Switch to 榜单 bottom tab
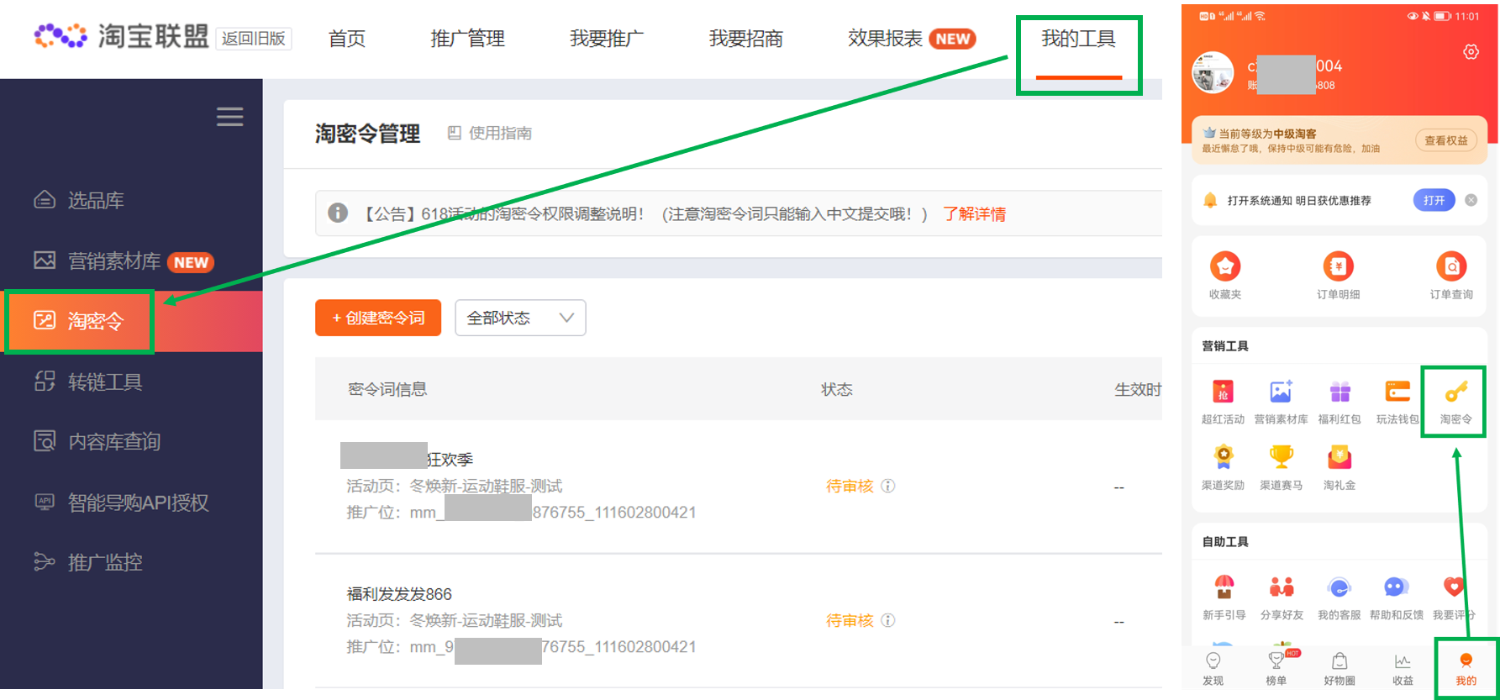The image size is (1500, 700). [x=1276, y=669]
